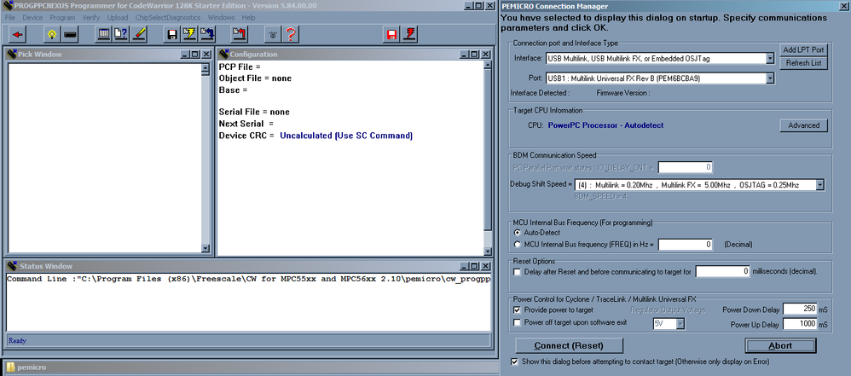Click the Add LPT Port button
The image size is (851, 376).
tap(803, 49)
